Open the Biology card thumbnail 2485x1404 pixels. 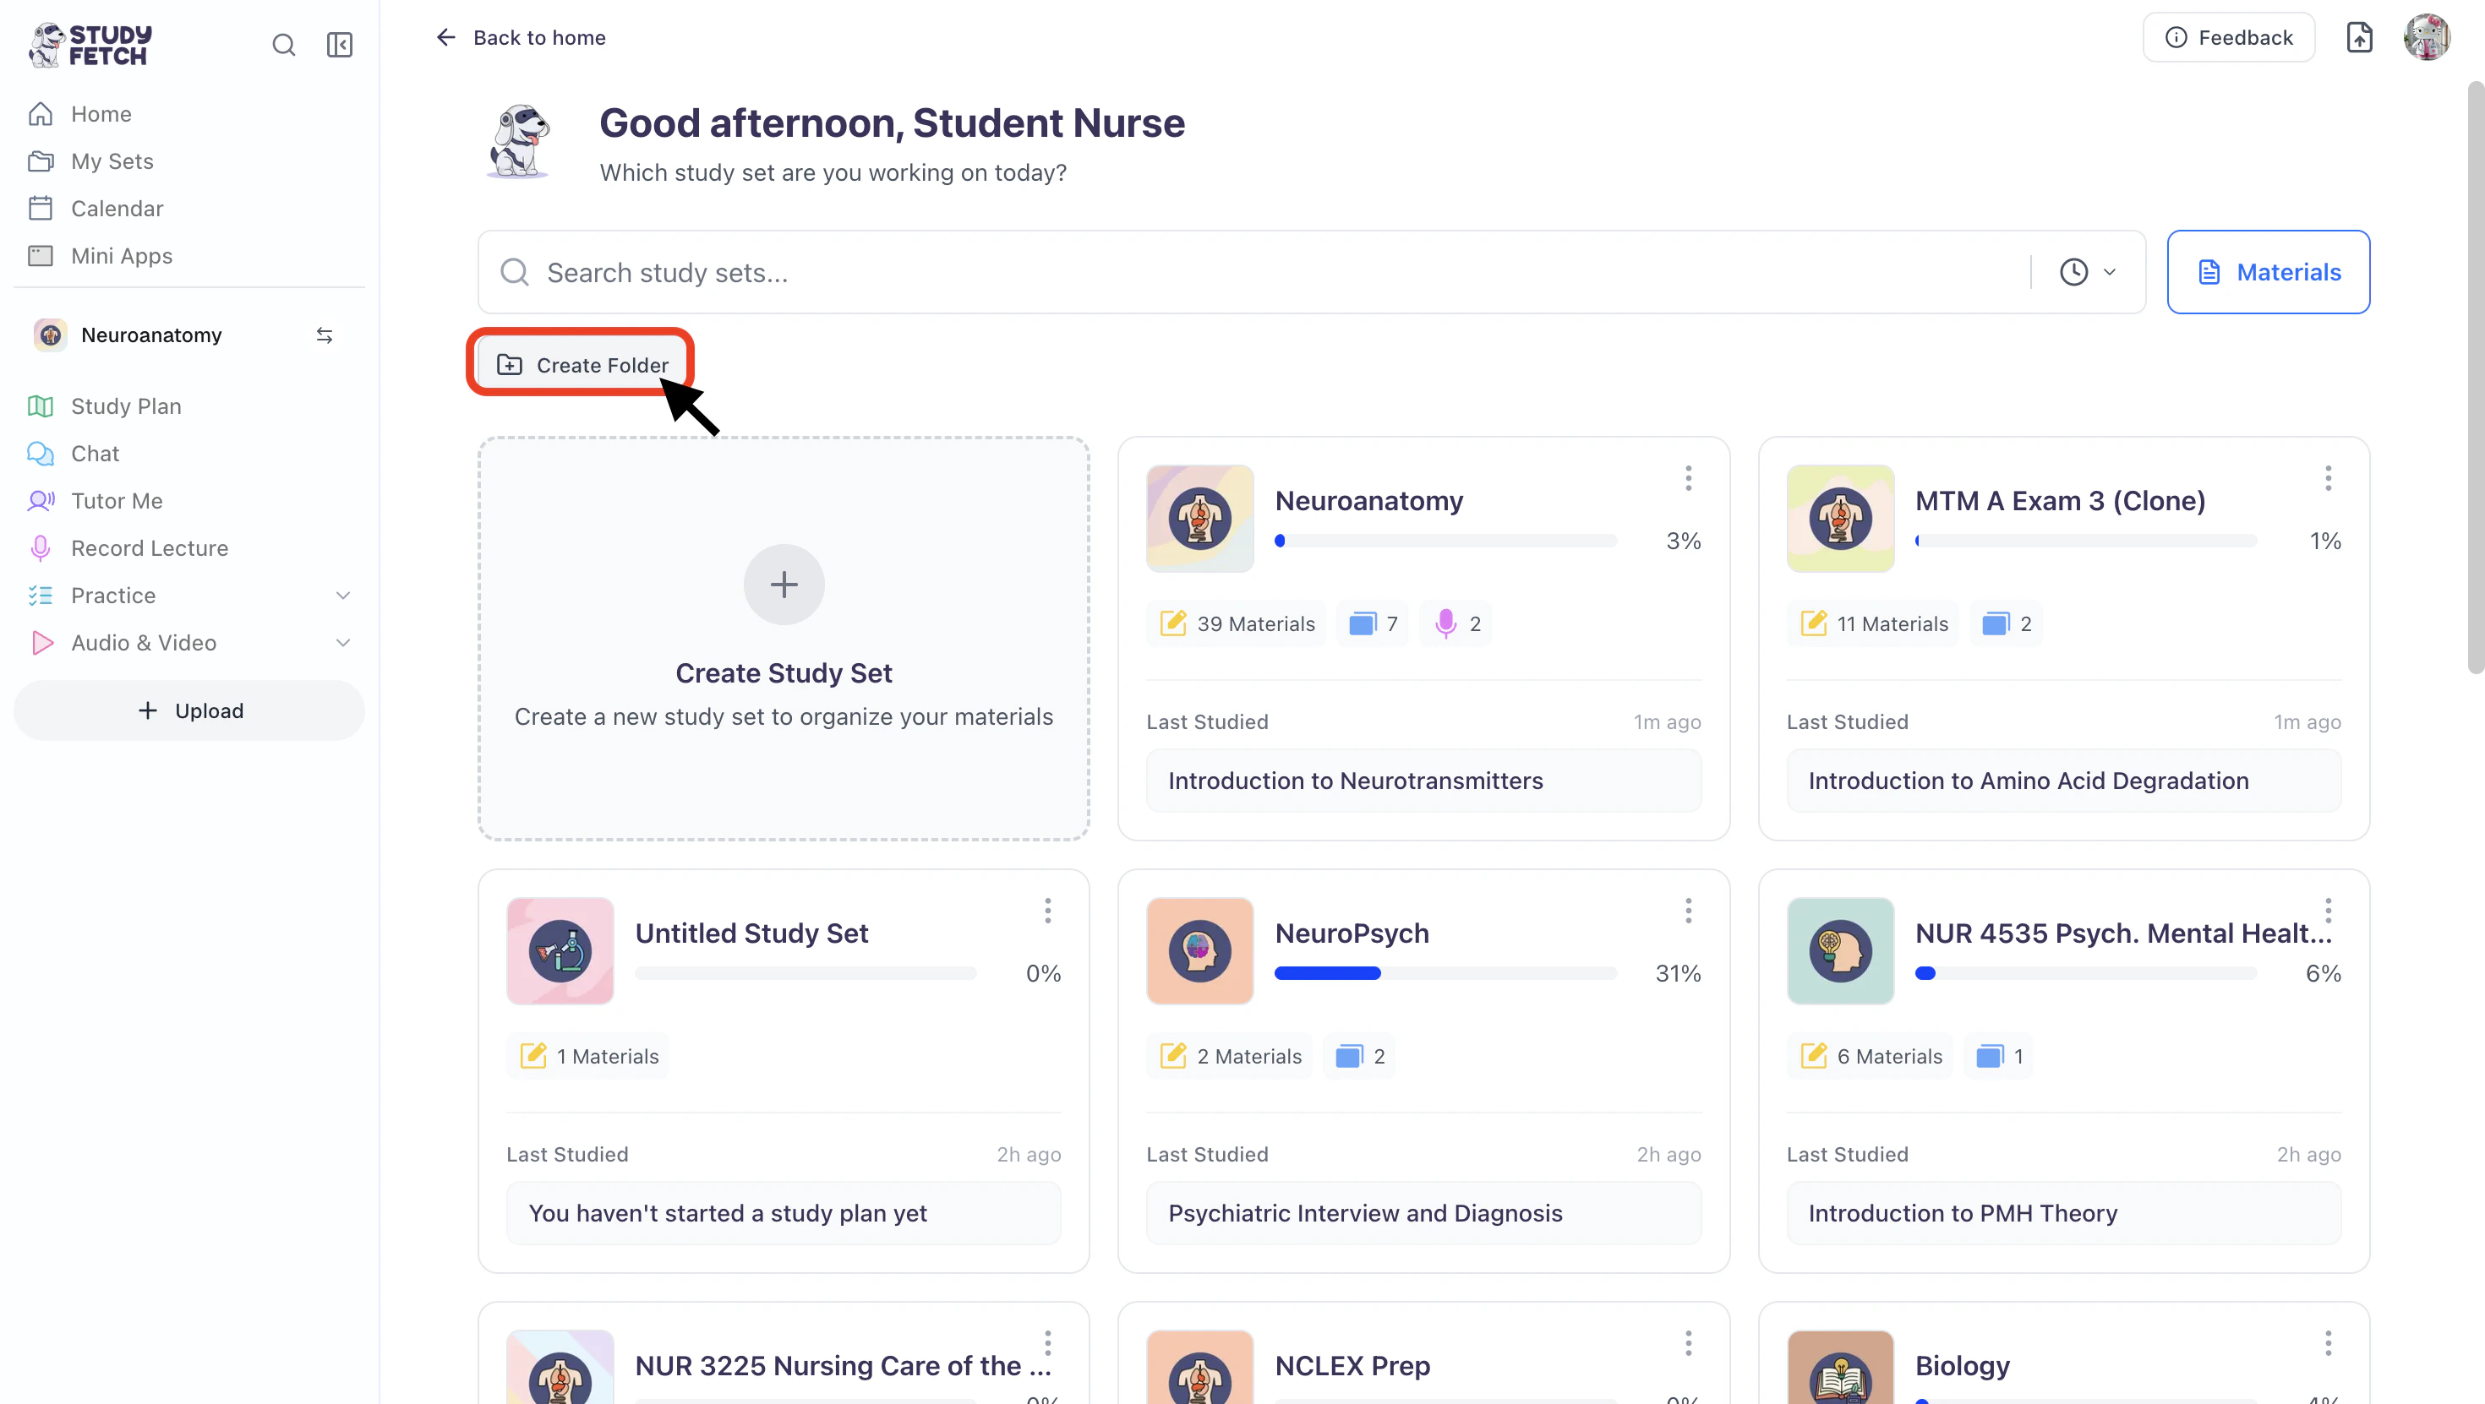click(1839, 1368)
